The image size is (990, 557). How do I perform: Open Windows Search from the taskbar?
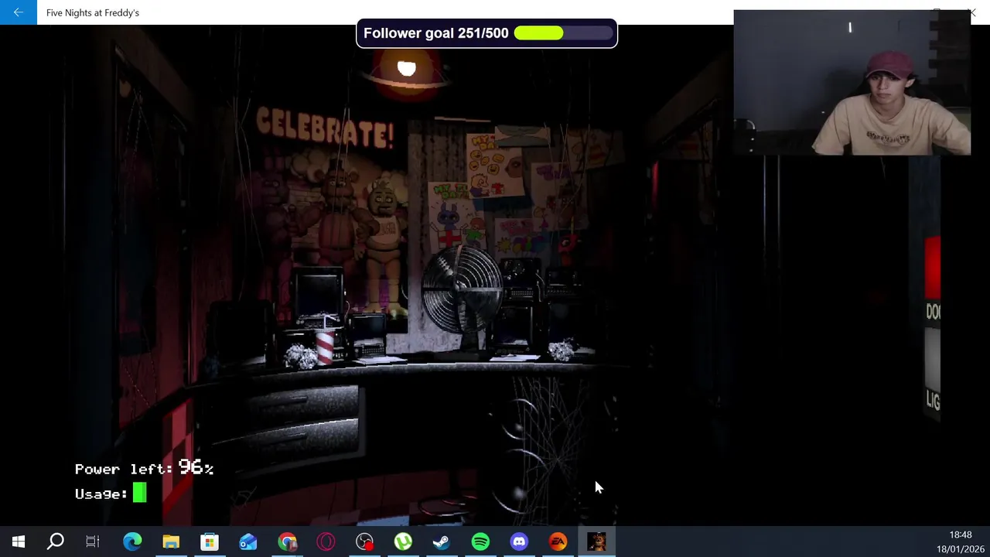tap(56, 542)
